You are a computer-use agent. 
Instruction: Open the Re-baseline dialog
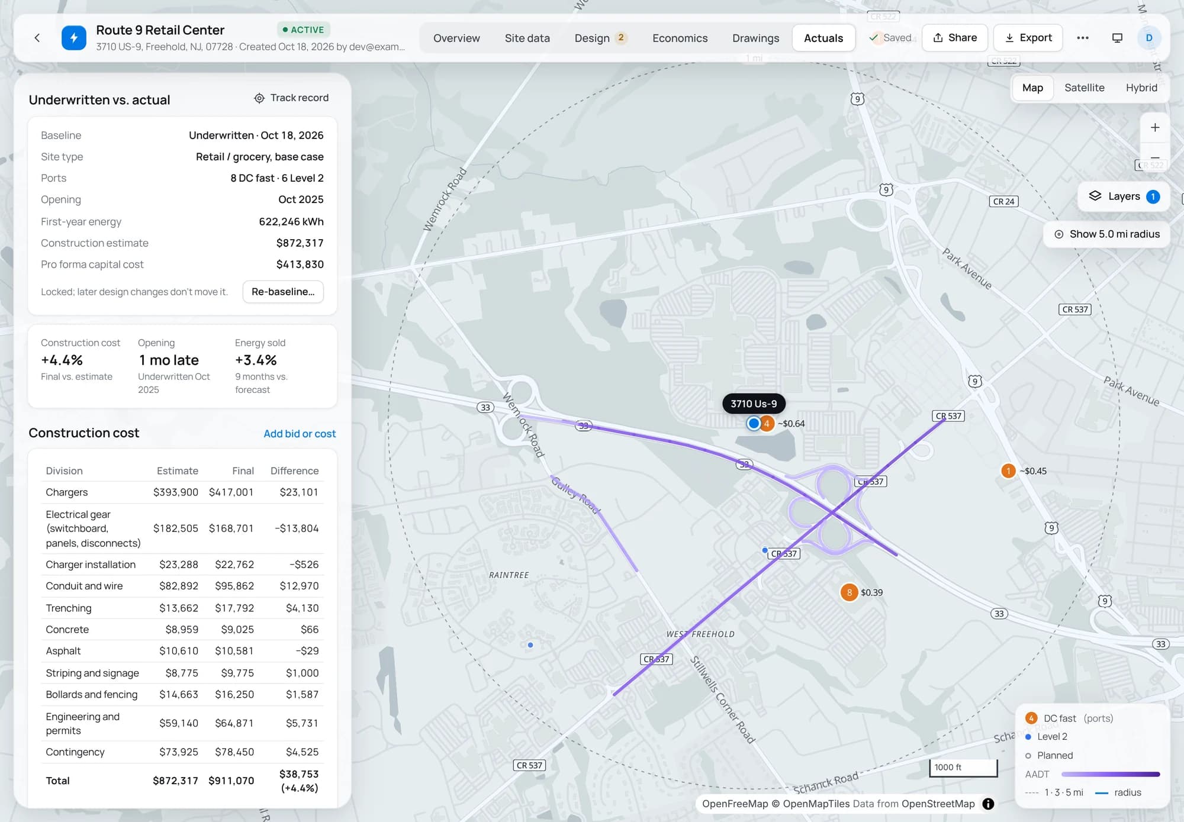(x=283, y=292)
